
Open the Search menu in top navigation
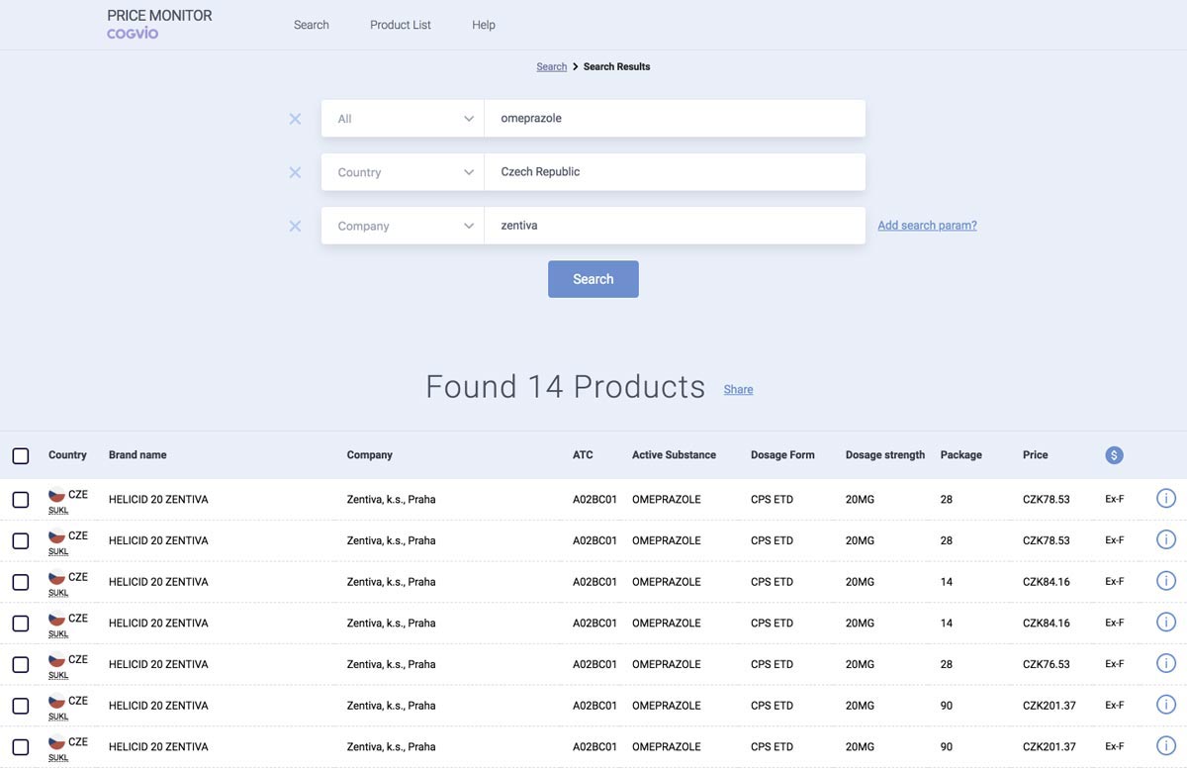point(312,25)
